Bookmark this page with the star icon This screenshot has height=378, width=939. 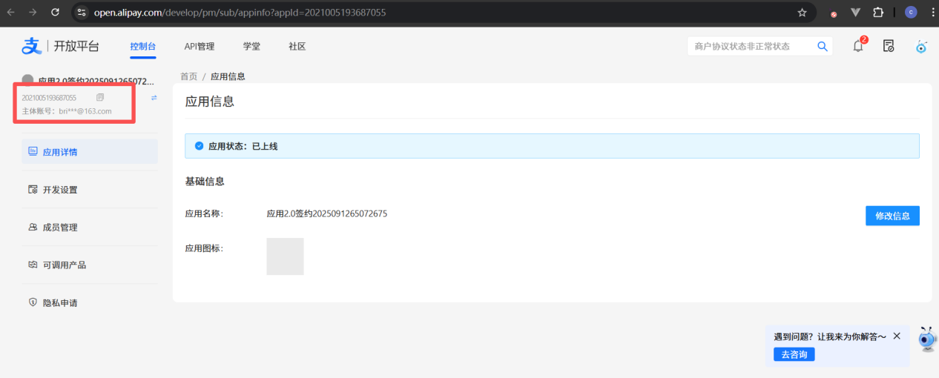pos(802,13)
